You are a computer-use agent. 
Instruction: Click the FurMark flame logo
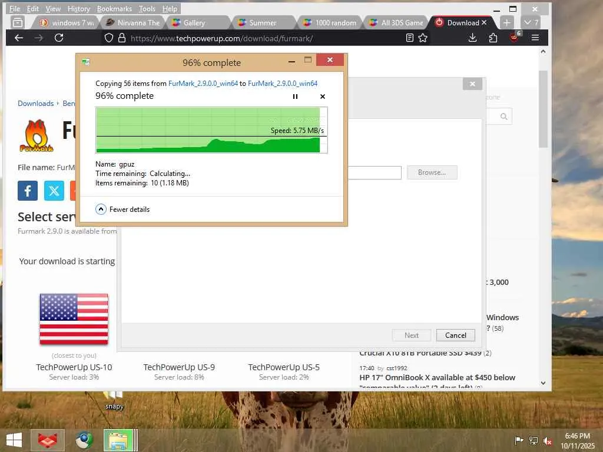37,136
